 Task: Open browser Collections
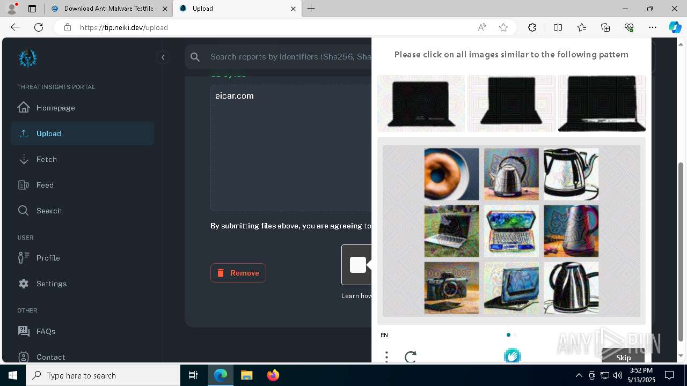coord(605,27)
